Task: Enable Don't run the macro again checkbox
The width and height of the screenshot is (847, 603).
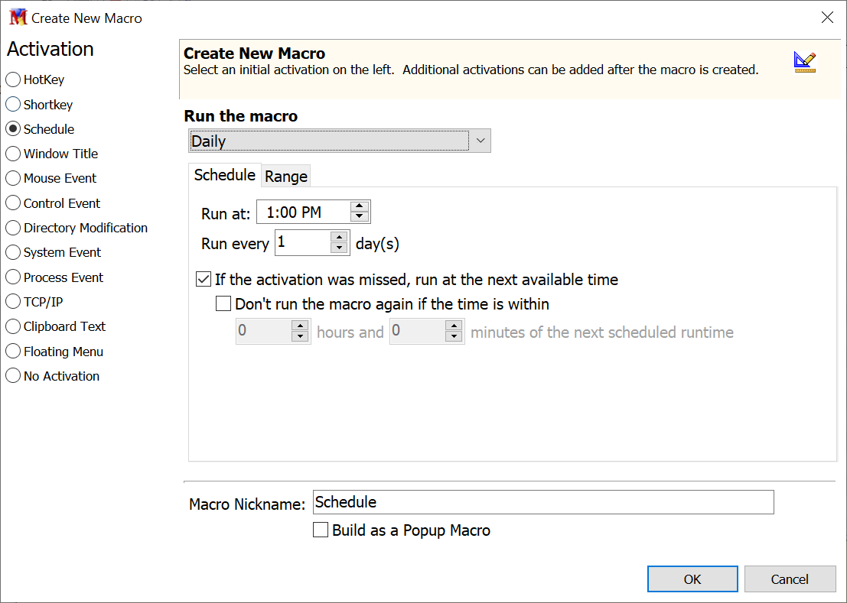Action: [x=223, y=304]
